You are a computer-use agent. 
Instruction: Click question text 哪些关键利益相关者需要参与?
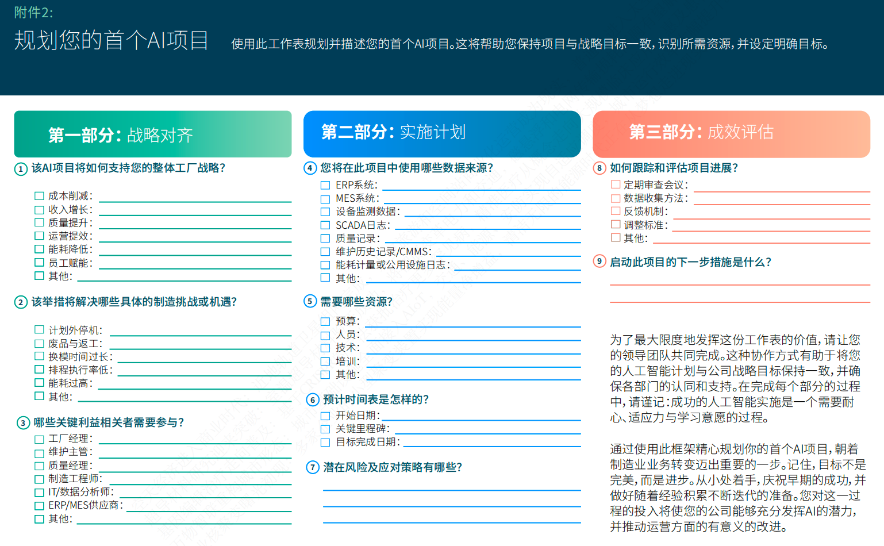click(x=109, y=422)
